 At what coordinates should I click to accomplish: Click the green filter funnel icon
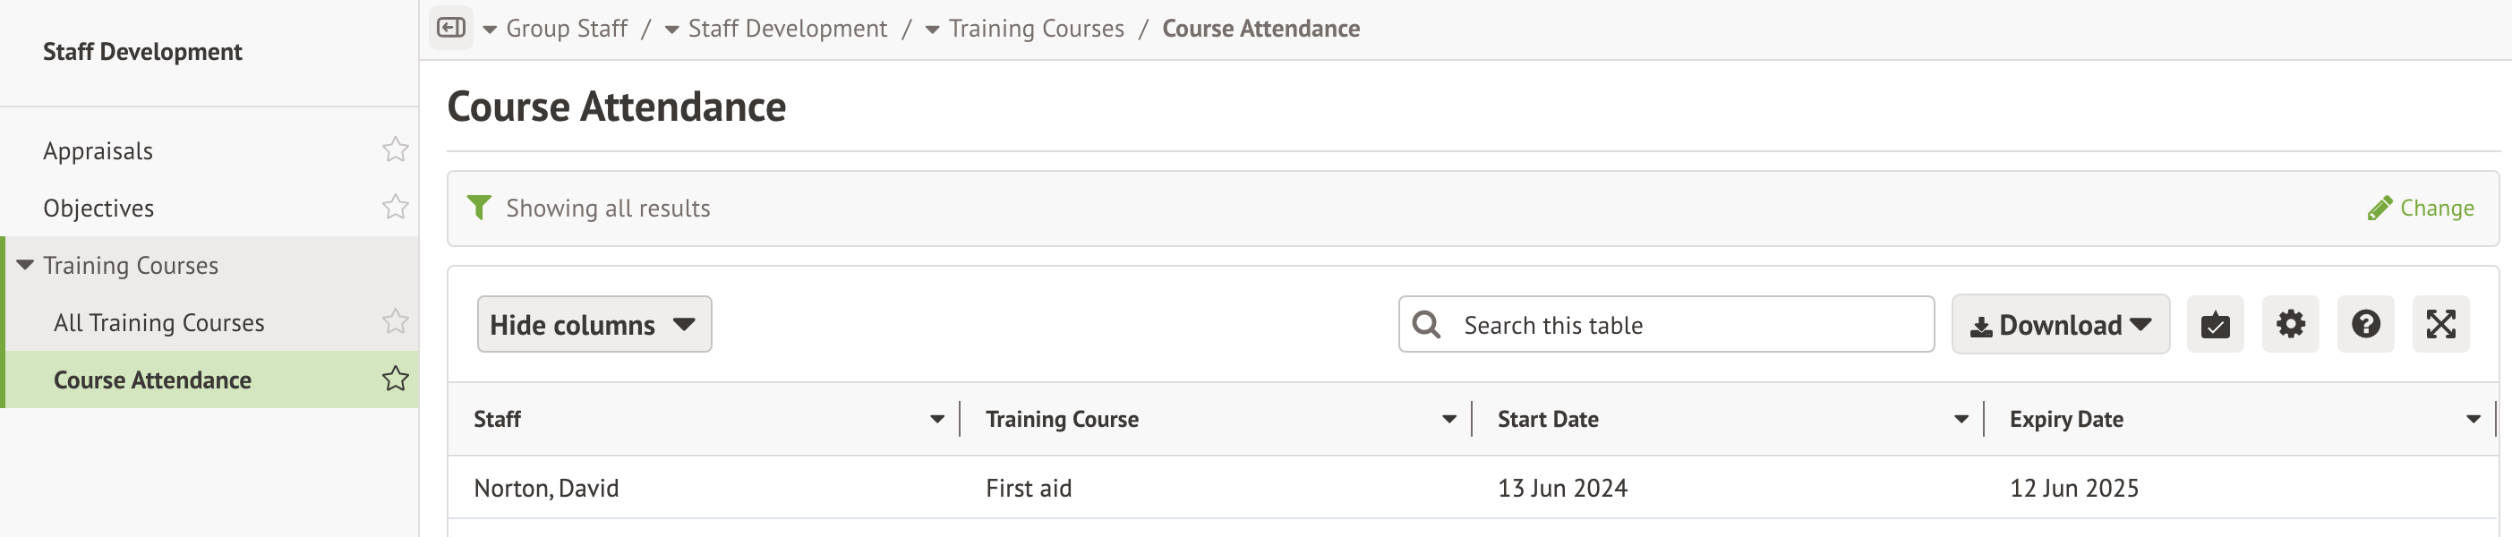pyautogui.click(x=479, y=208)
